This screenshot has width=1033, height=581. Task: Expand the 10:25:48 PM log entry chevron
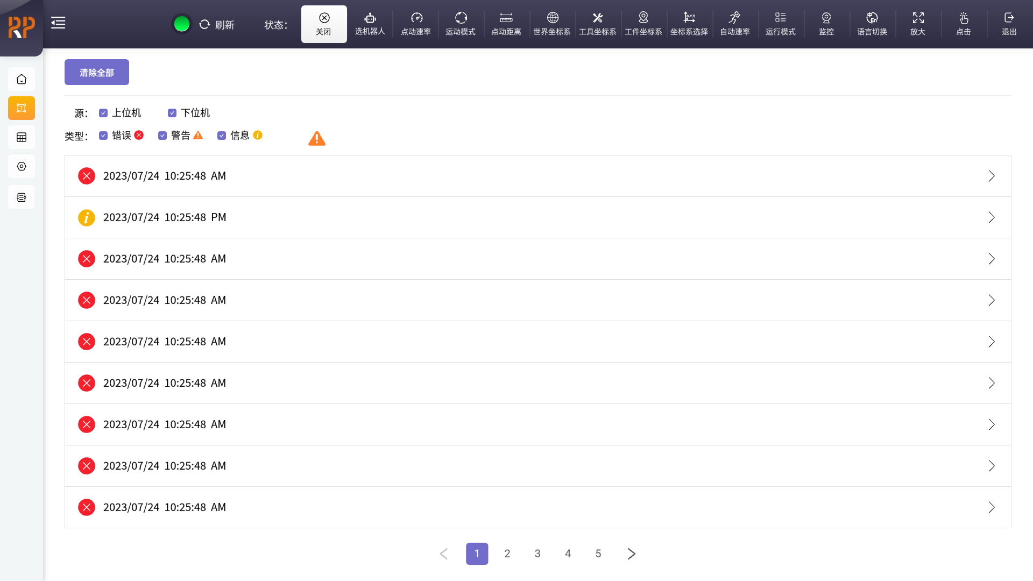click(992, 217)
